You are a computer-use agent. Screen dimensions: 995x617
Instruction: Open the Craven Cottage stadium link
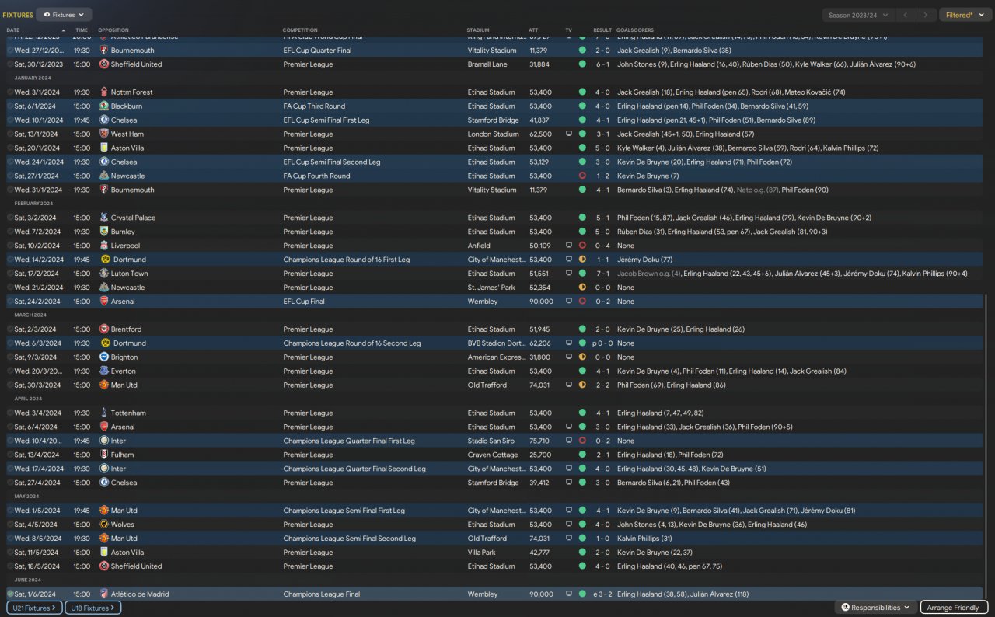pos(493,455)
